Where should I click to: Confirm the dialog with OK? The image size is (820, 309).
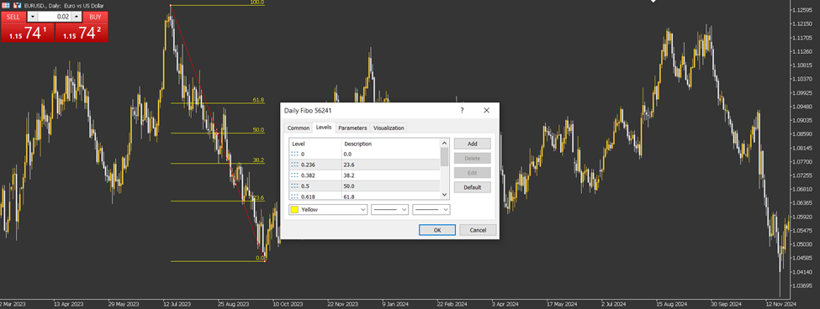pyautogui.click(x=437, y=230)
